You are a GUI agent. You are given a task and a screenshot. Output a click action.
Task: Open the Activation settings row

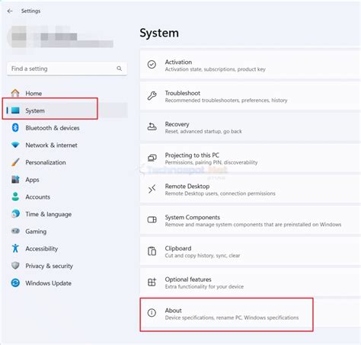(250, 65)
